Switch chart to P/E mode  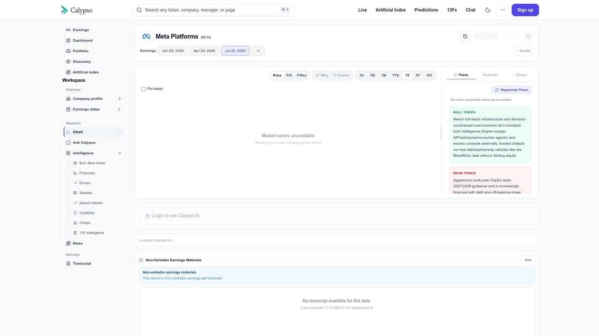[x=289, y=75]
